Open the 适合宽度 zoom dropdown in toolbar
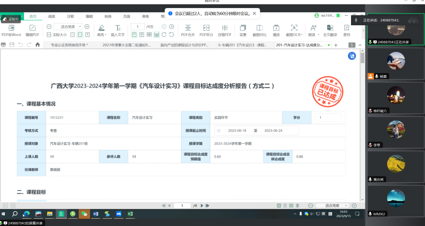 coord(68,27)
